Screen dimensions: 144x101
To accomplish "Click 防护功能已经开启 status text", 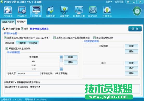I will click(39, 29).
